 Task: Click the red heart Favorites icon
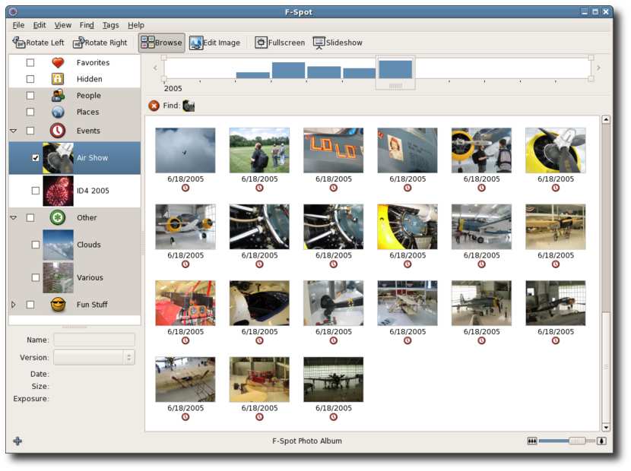(58, 62)
